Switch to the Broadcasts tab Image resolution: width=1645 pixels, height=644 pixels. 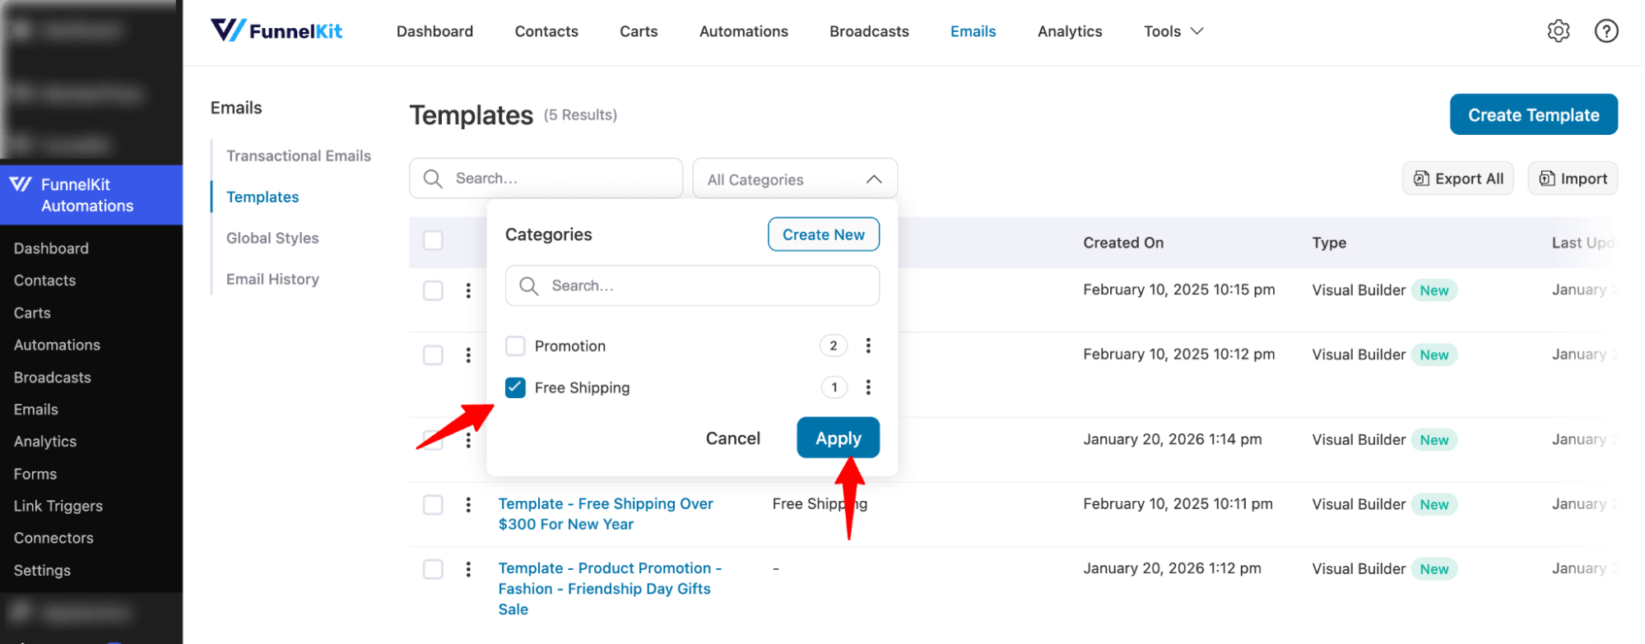869,31
